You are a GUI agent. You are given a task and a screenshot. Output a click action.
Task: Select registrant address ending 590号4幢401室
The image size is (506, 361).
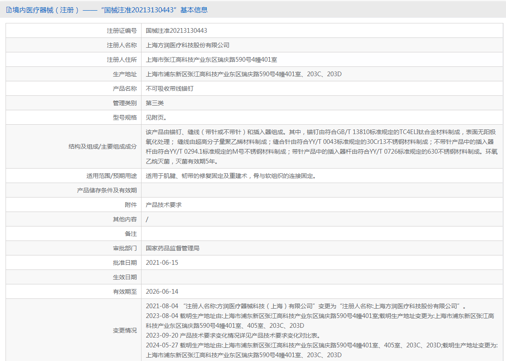211,60
